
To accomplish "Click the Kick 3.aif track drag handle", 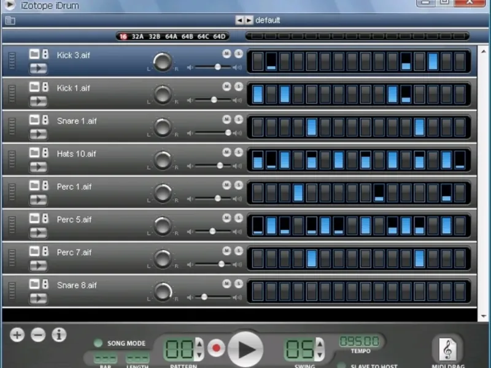I will [12, 61].
